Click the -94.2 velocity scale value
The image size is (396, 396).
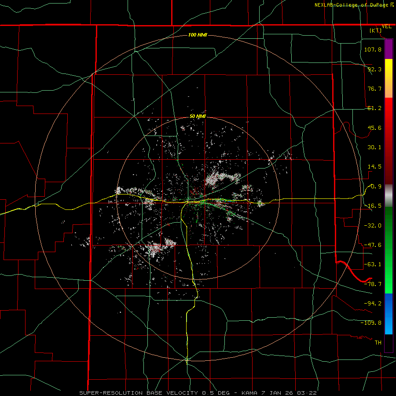point(373,303)
